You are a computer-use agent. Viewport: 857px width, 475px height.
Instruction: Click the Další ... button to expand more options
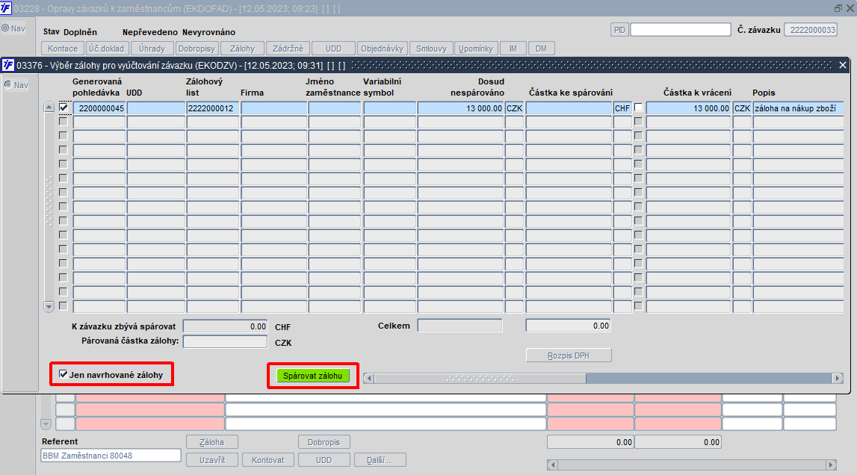[x=380, y=460]
